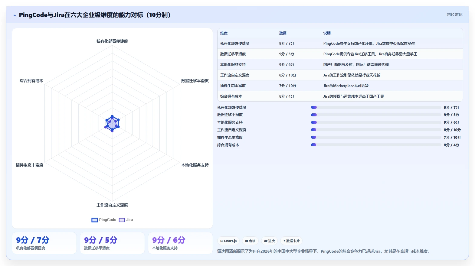Image resolution: width=475 pixels, height=266 pixels.
Task: Click the 综合拥有成本 progress bar
Action: [376, 145]
